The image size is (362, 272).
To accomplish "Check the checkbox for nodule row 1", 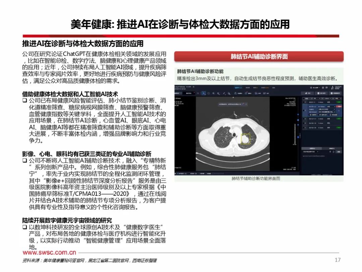I will click(304, 102).
